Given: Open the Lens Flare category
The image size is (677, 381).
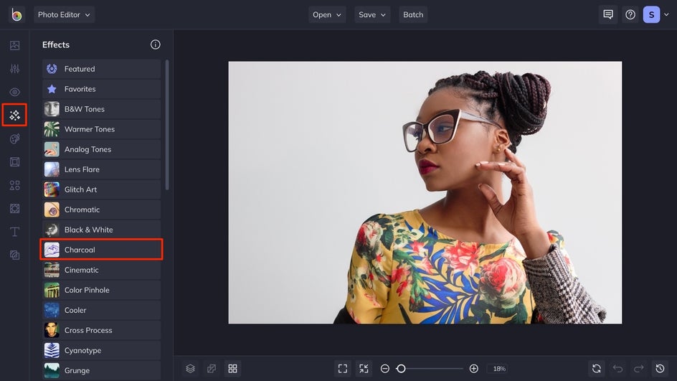Looking at the screenshot, I should coord(101,169).
